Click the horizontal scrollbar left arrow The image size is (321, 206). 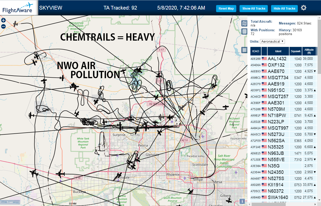(x=249, y=204)
